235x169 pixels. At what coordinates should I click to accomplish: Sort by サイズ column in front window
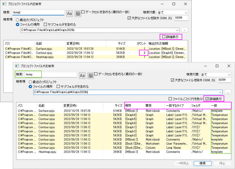[113, 106]
